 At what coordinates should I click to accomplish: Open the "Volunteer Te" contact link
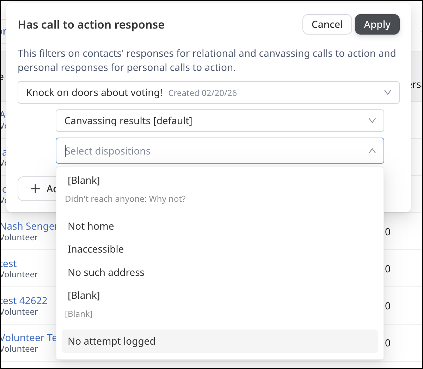(x=28, y=338)
